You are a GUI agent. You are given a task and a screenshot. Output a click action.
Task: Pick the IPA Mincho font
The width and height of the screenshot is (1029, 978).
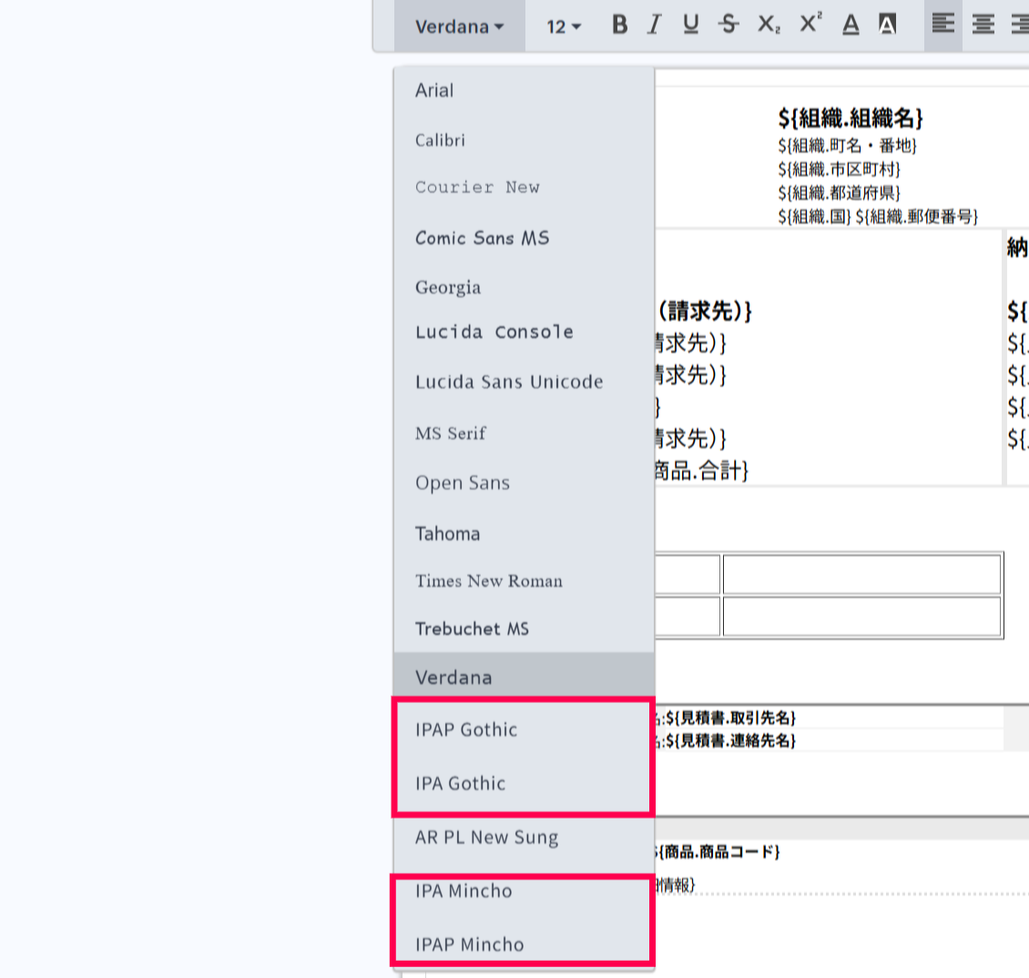pos(464,891)
